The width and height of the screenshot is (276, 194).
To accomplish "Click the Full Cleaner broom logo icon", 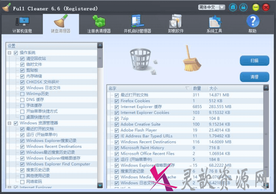I will tap(6, 7).
